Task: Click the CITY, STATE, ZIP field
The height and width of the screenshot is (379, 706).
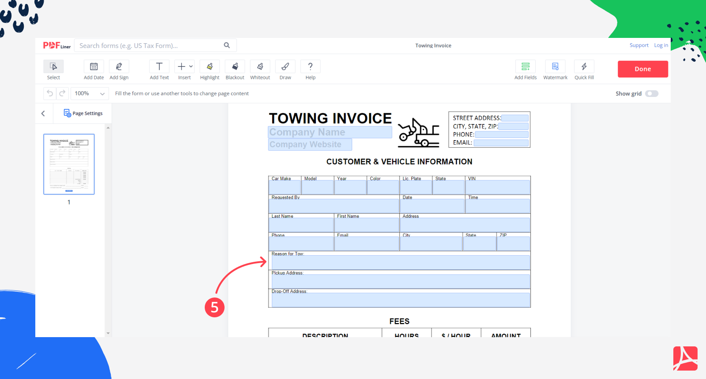Action: (514, 126)
